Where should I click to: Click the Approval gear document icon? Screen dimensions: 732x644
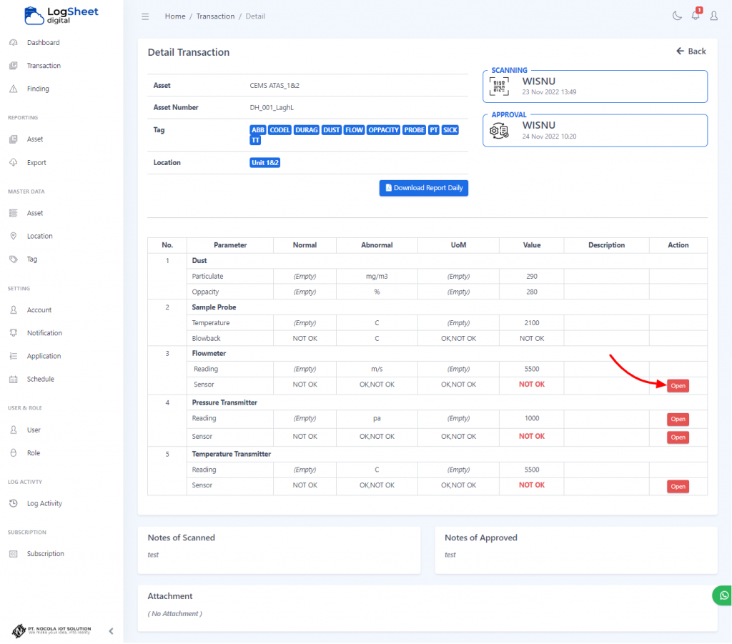point(499,131)
